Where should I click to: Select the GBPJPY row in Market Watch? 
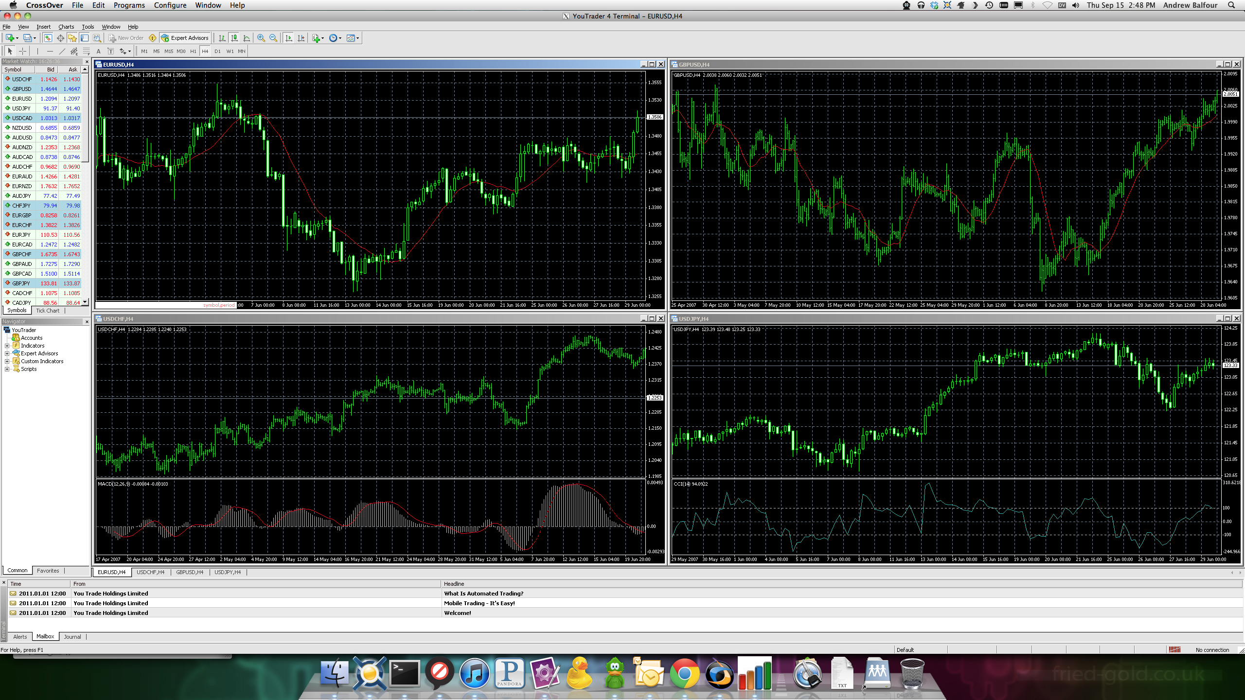tap(42, 283)
